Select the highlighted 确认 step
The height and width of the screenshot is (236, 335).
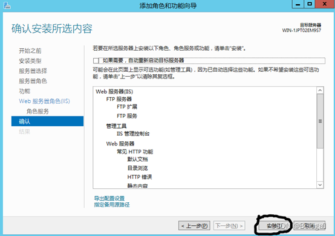point(47,121)
